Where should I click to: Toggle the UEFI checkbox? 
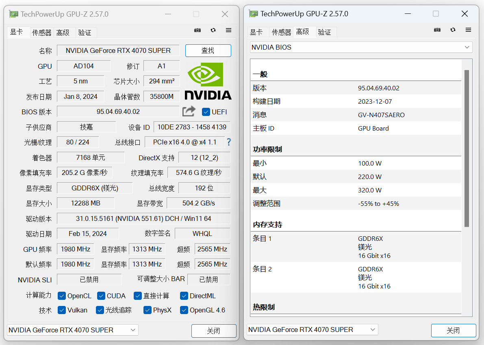click(x=206, y=112)
